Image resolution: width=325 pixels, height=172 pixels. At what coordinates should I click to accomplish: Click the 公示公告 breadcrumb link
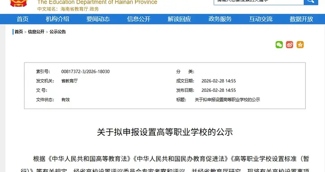pyautogui.click(x=58, y=32)
